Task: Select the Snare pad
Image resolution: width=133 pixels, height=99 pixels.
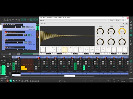Action: [48, 50]
